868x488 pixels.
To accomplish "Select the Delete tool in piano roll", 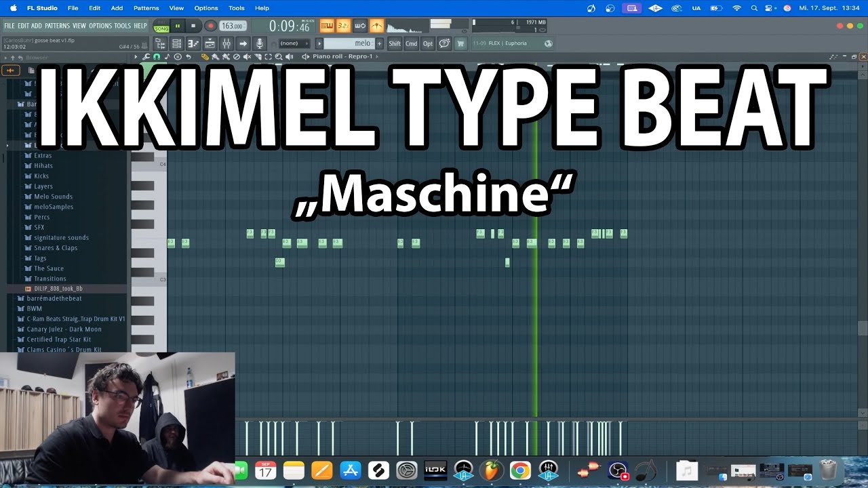I will point(236,57).
